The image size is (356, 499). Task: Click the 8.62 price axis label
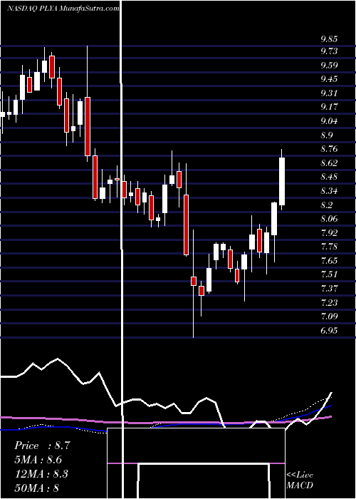[329, 163]
